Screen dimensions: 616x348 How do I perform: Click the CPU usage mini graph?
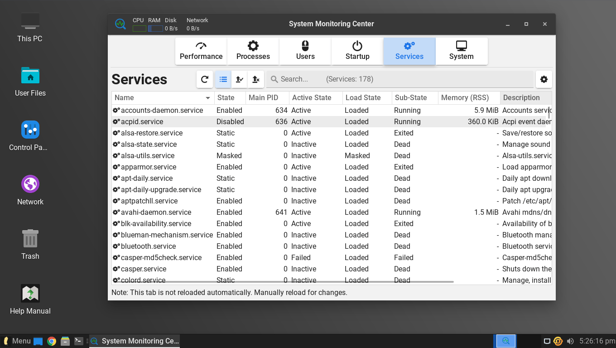140,29
